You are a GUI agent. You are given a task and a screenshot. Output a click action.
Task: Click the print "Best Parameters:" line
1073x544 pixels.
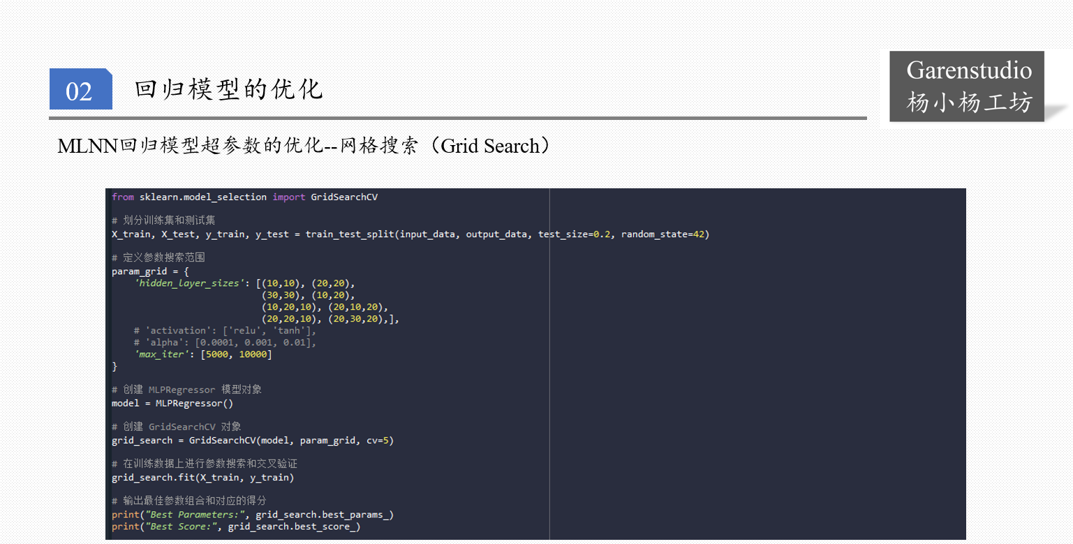pyautogui.click(x=253, y=515)
